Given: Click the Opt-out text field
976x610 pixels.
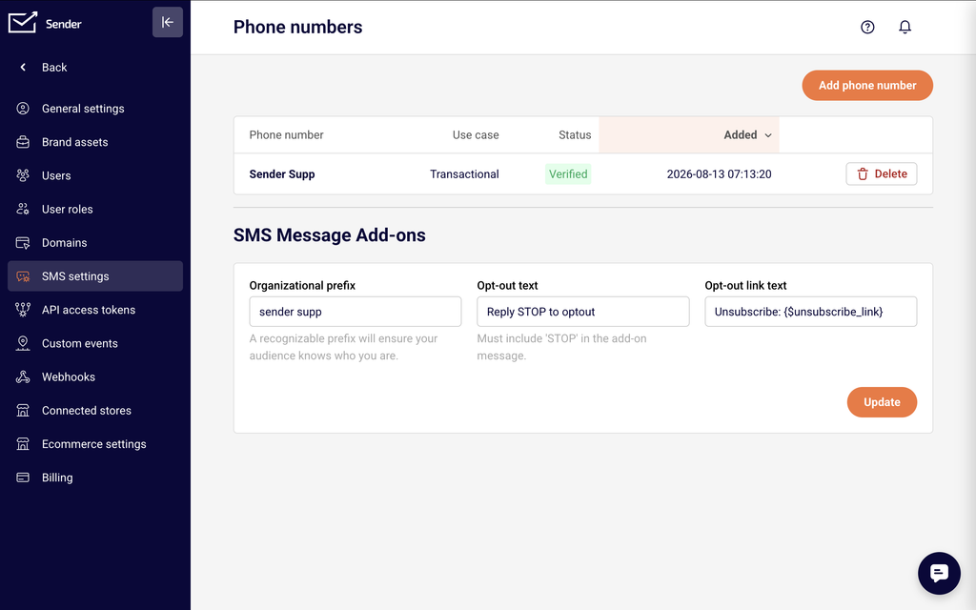Looking at the screenshot, I should coord(582,312).
